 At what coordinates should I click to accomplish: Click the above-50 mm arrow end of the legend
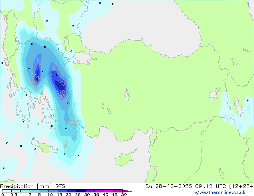point(127,191)
